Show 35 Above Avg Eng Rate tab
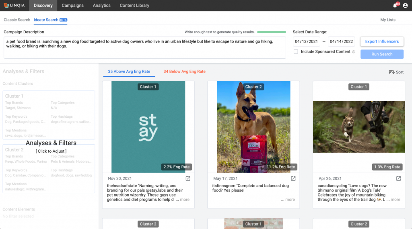 (129, 72)
